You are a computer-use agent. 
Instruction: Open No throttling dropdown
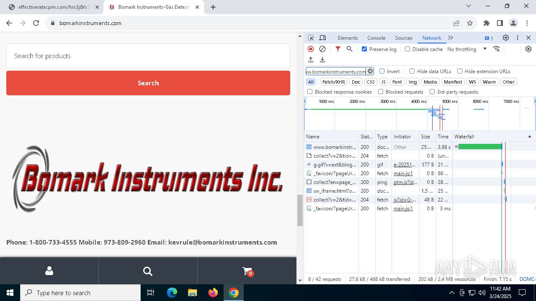pyautogui.click(x=467, y=49)
